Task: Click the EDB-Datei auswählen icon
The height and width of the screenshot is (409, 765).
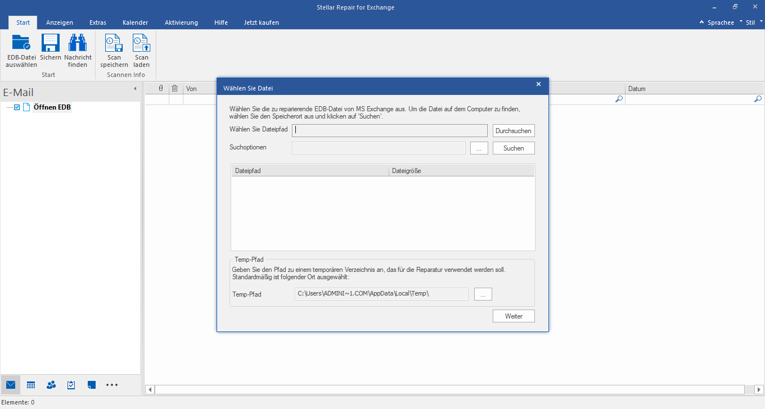Action: 21,44
